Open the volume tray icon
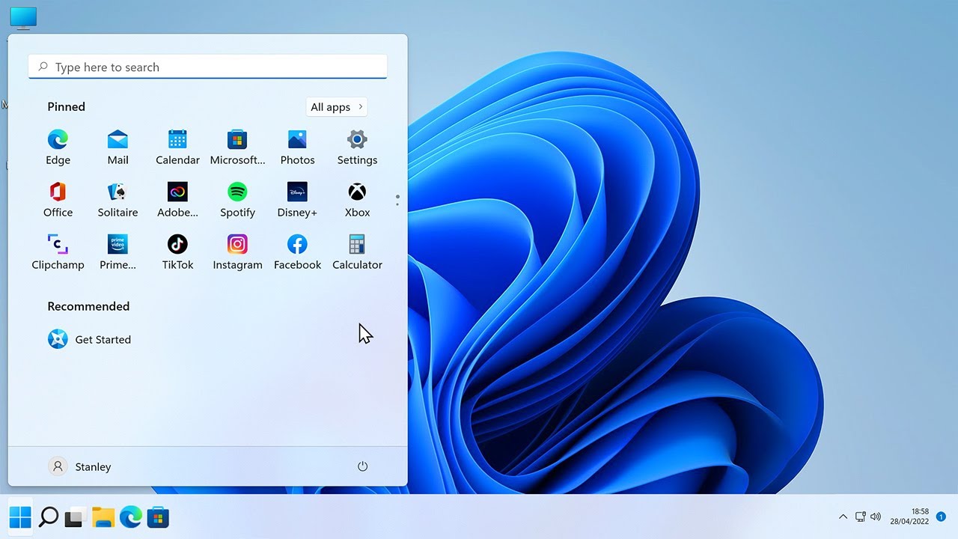The image size is (958, 539). pos(876,517)
